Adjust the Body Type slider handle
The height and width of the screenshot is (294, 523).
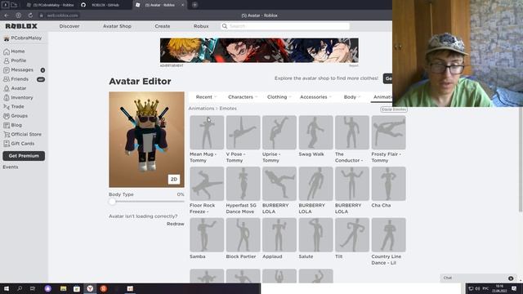(x=113, y=202)
